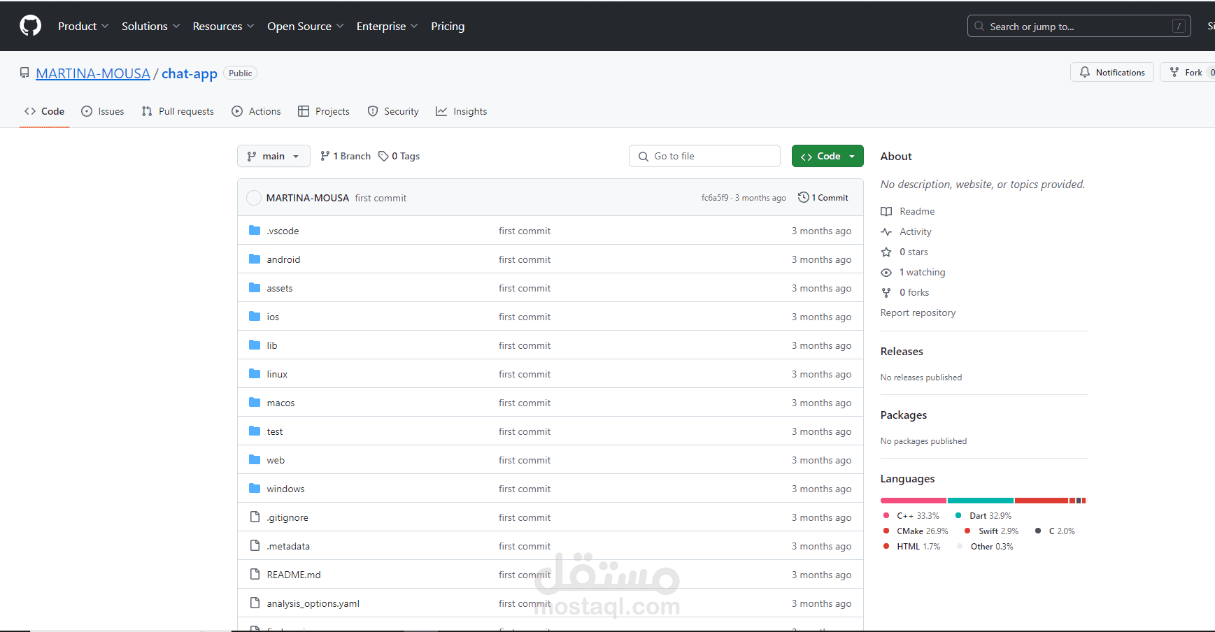Switch to the Pull requests tab
The width and height of the screenshot is (1215, 632).
coord(178,111)
